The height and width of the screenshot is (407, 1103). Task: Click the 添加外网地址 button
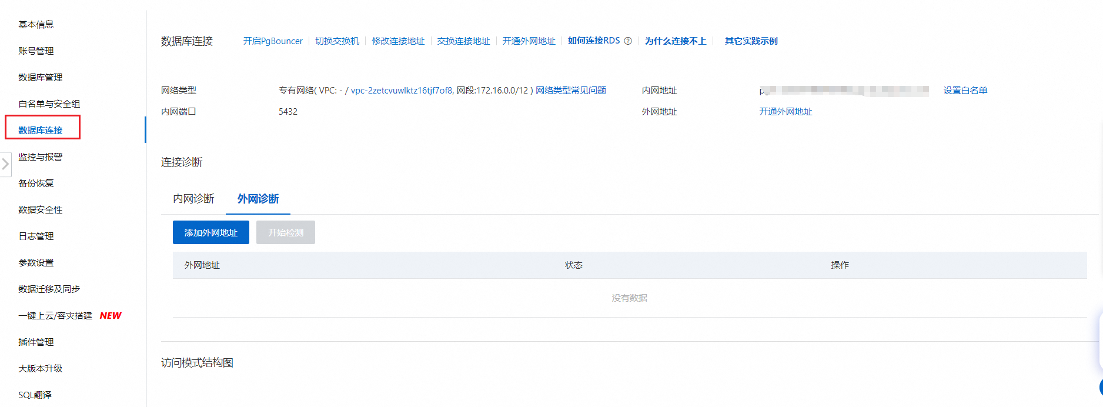coord(211,232)
